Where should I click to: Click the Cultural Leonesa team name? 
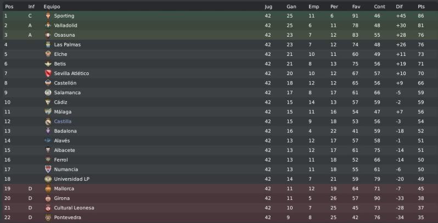point(74,208)
